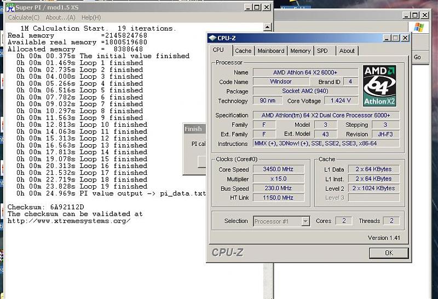The image size is (438, 299).
Task: Select the CPU tab in CPU-Z
Action: pos(218,50)
